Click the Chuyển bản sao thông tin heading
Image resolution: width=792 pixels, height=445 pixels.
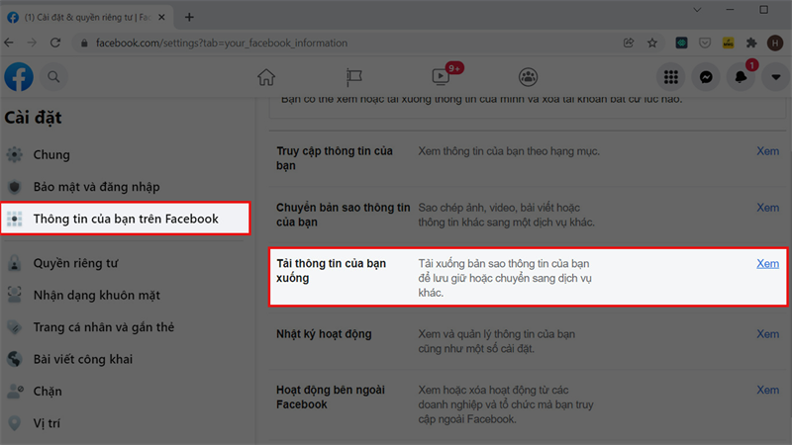tap(343, 215)
